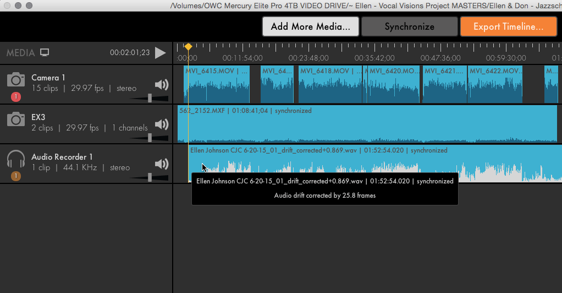Mute the EX3 track speaker
The image size is (562, 293).
point(162,124)
